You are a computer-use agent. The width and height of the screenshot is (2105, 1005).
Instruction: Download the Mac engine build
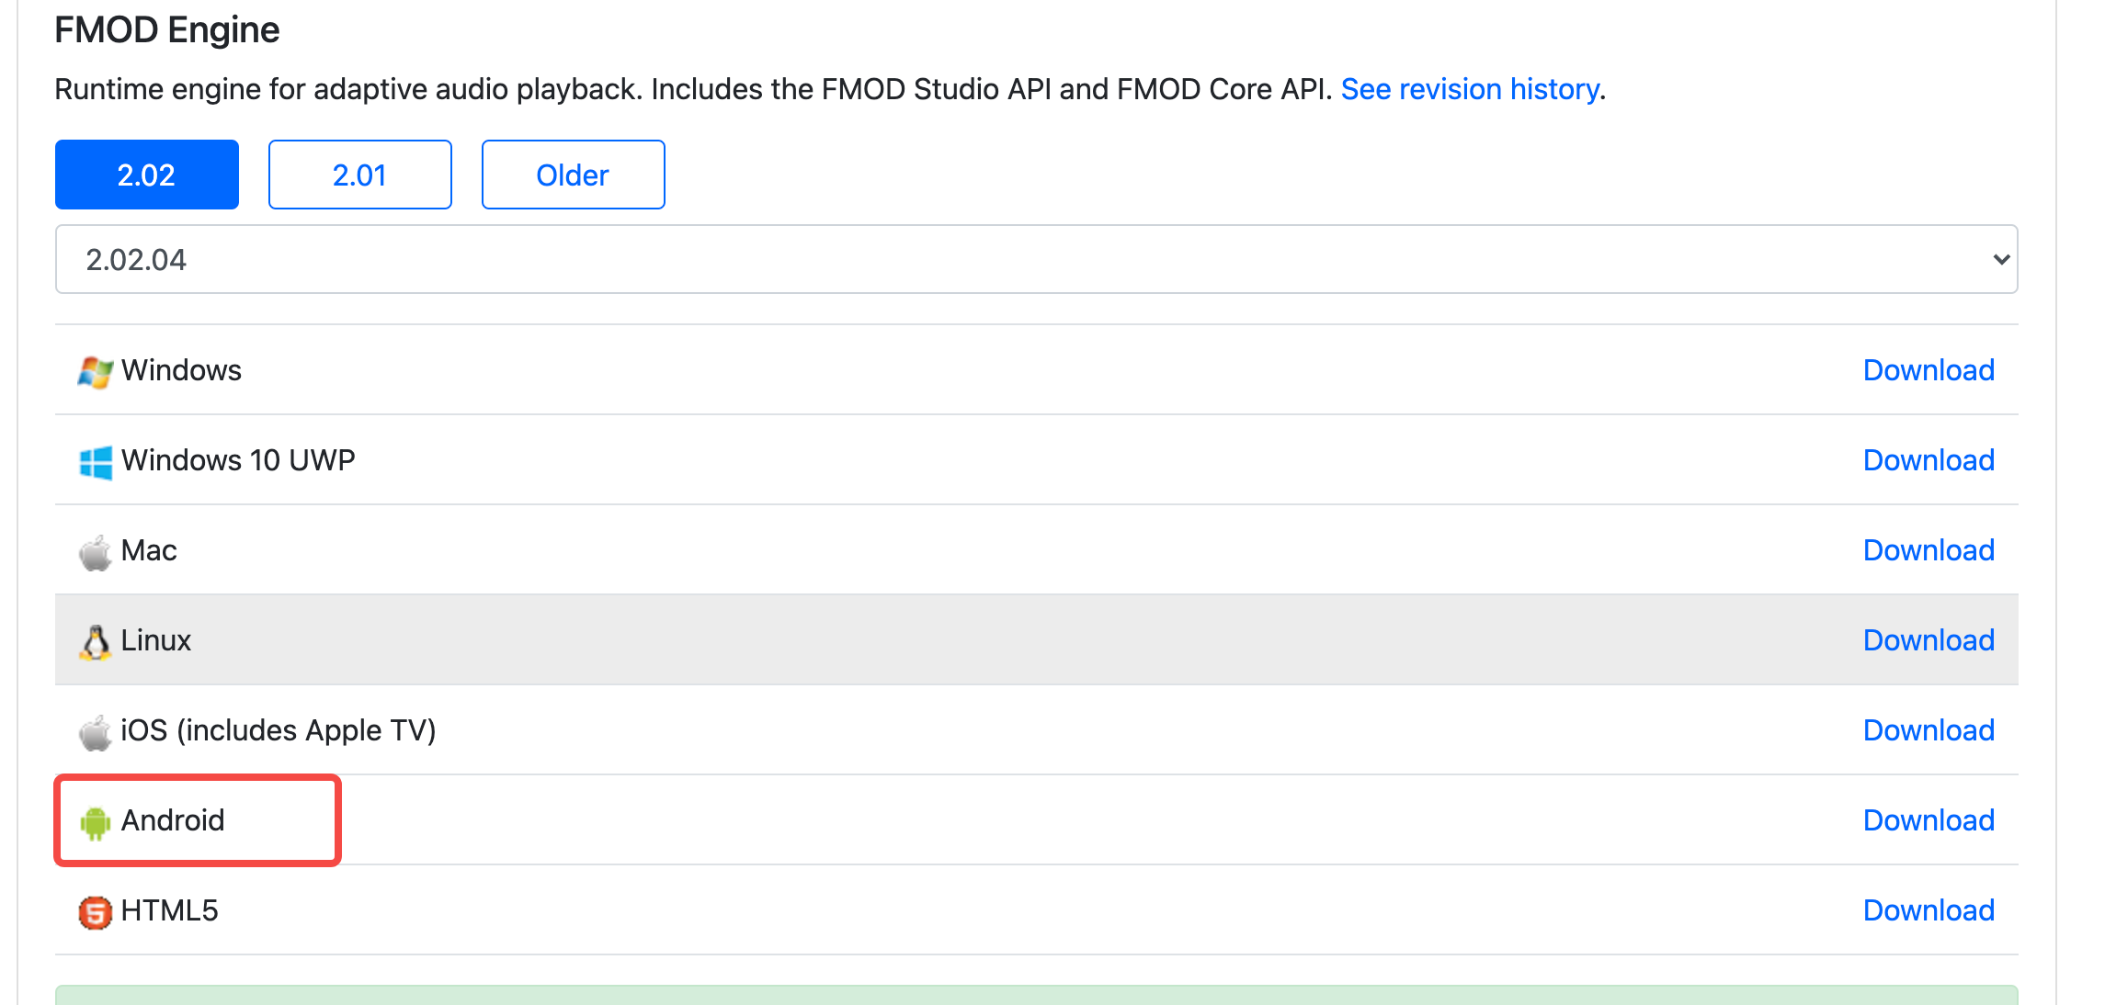pos(1928,550)
